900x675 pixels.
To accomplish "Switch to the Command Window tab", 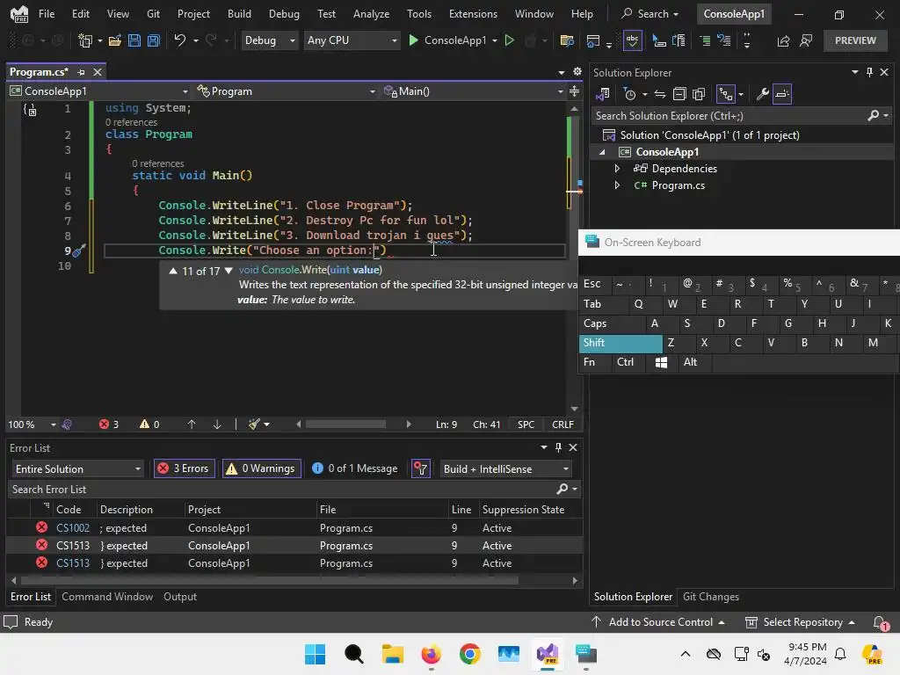I will click(107, 597).
